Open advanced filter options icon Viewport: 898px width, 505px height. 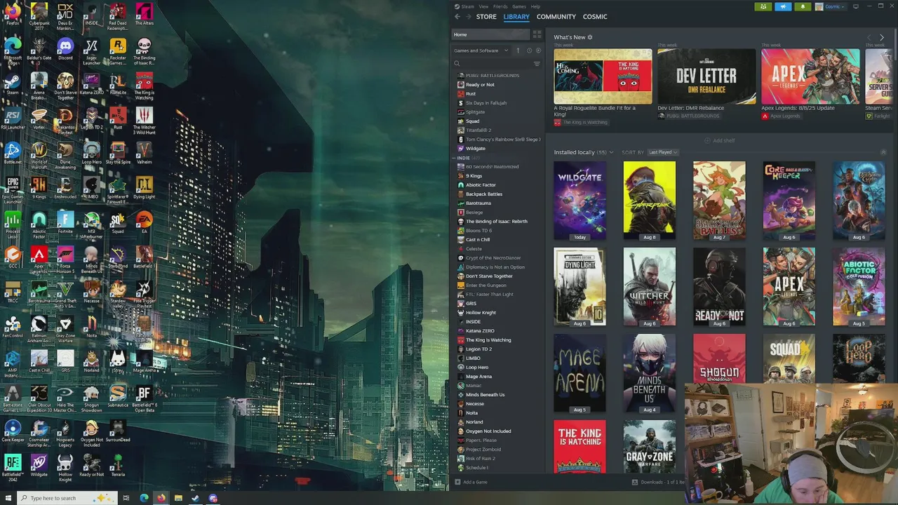tap(537, 64)
